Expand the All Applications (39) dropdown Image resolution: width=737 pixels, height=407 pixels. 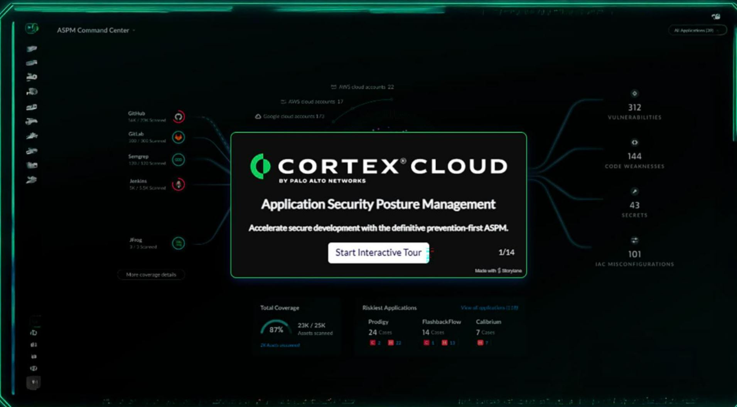(x=697, y=29)
